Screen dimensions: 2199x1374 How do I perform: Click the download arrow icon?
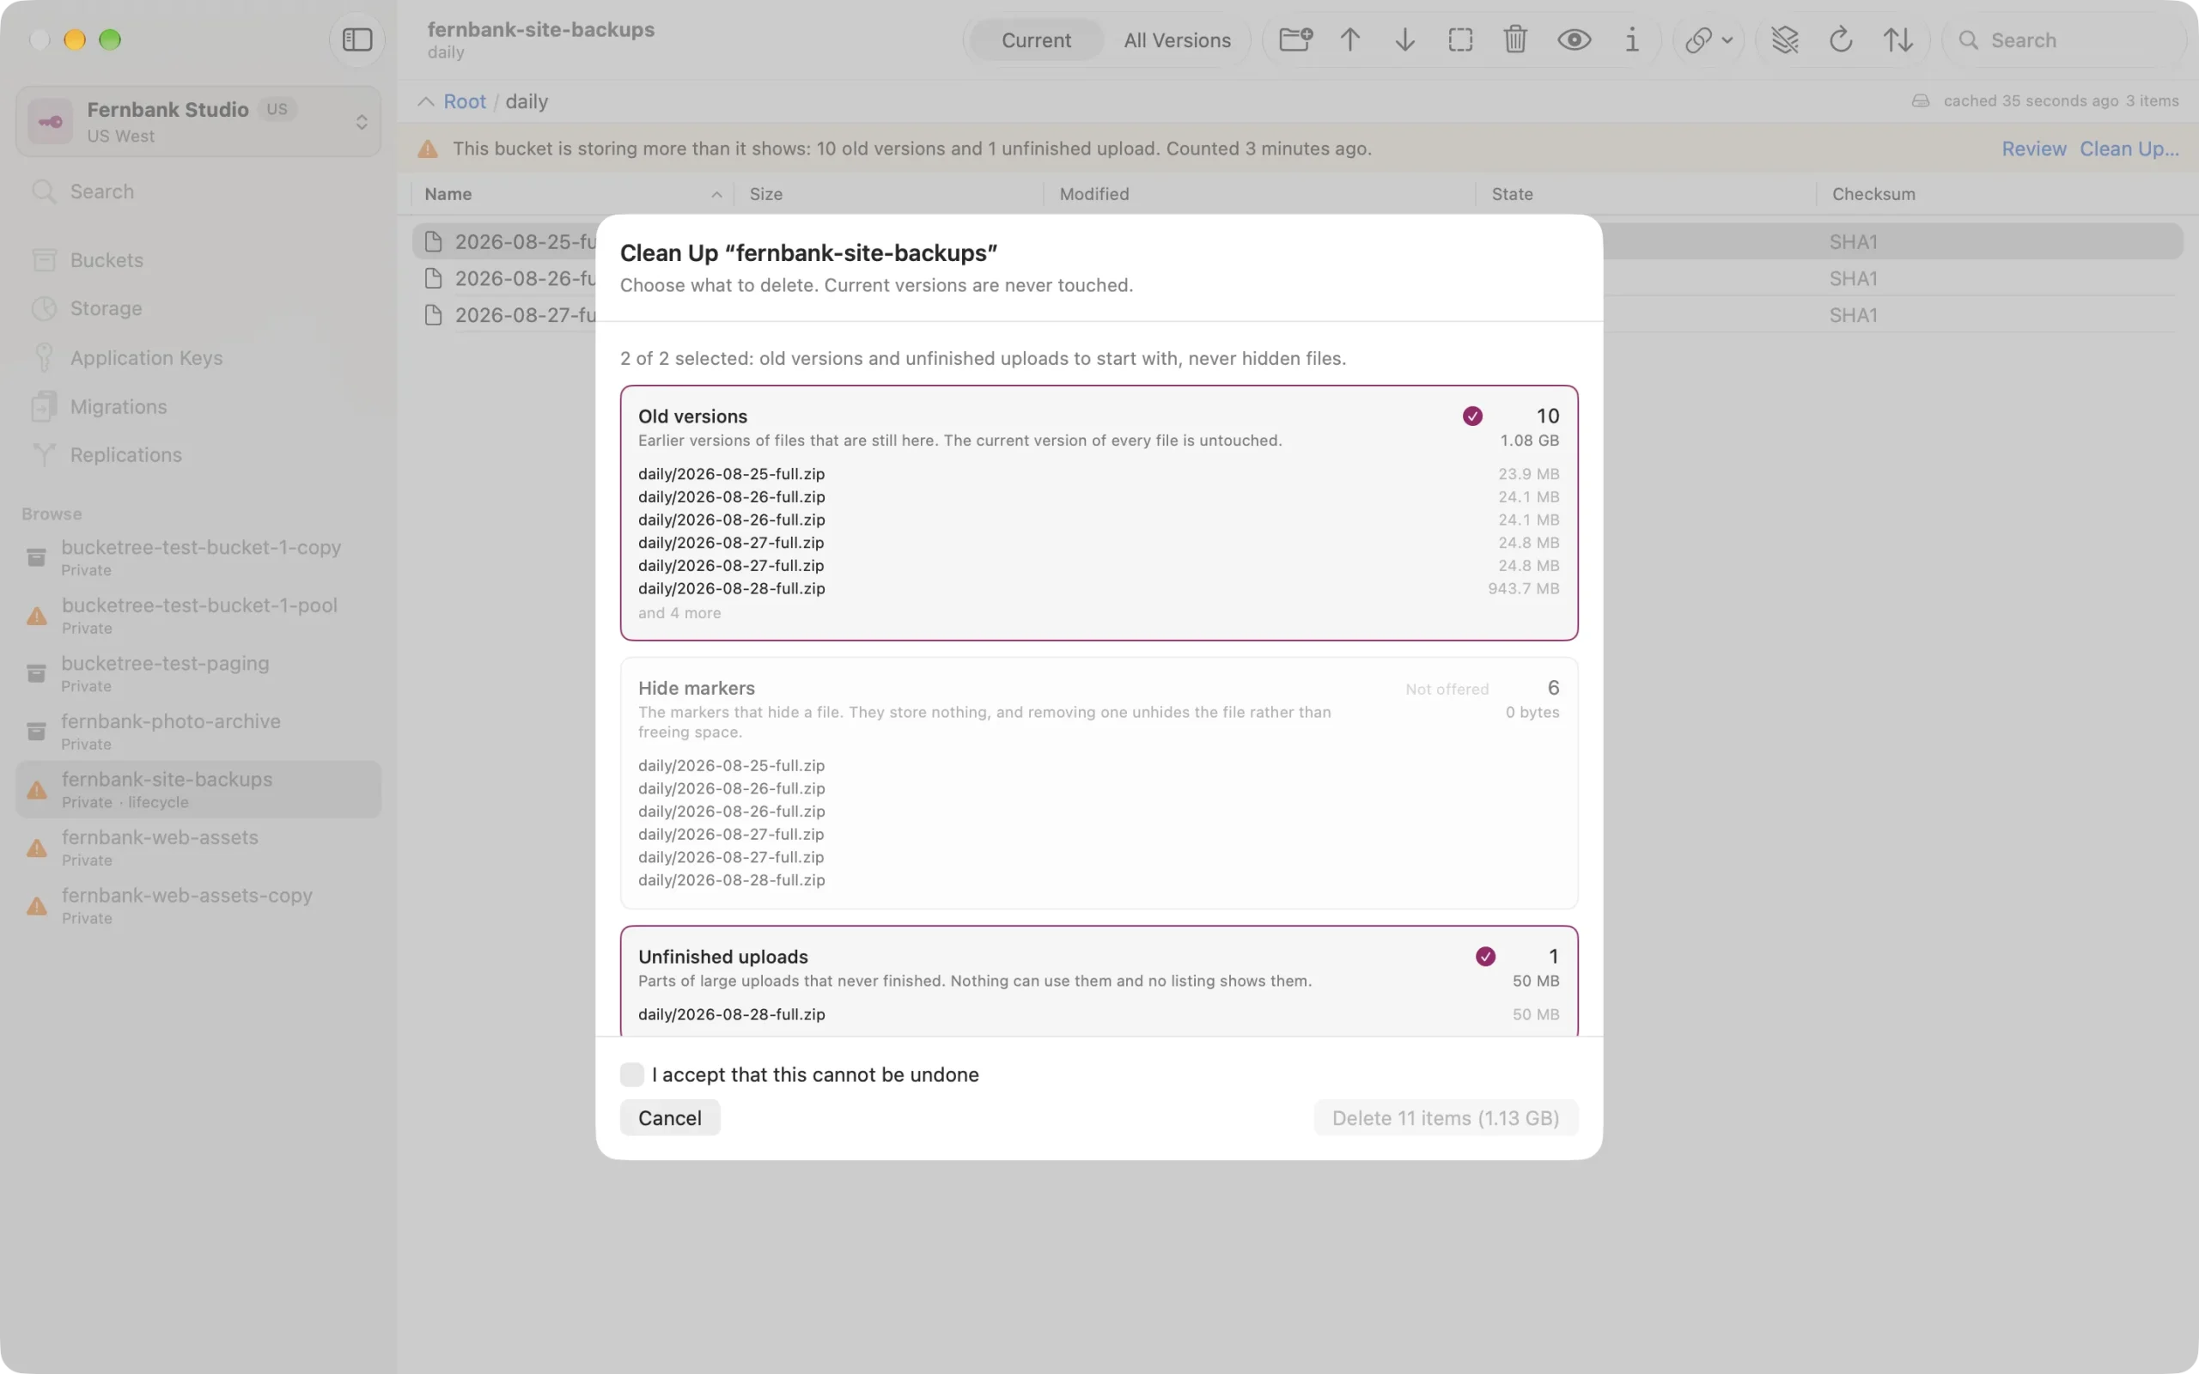point(1404,40)
